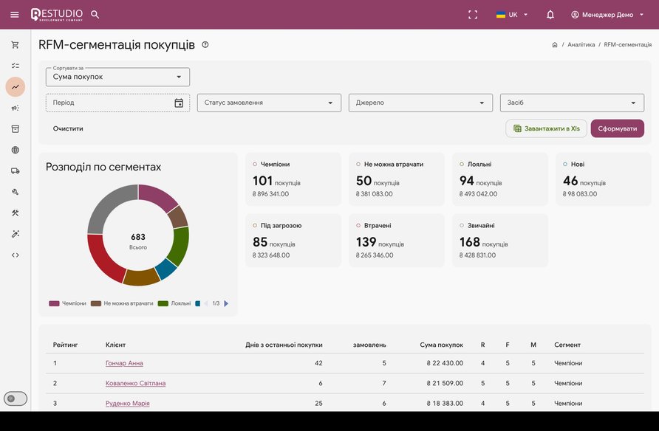Expand the Сортувати за dropdown
This screenshot has height=431, width=659.
117,77
